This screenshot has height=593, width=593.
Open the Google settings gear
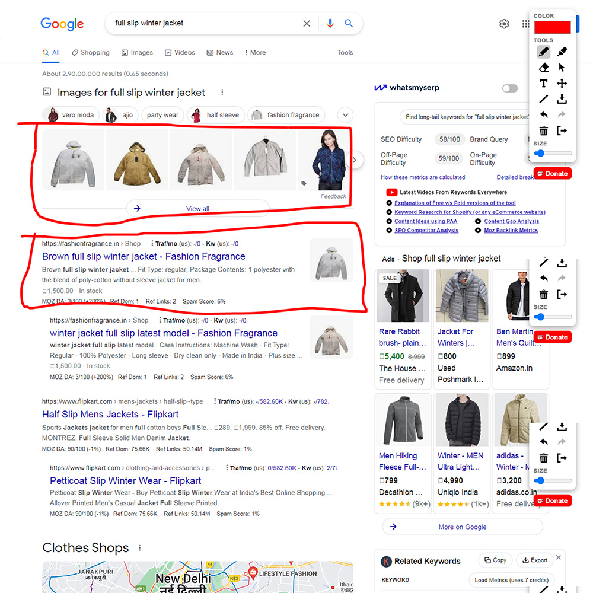[x=503, y=24]
